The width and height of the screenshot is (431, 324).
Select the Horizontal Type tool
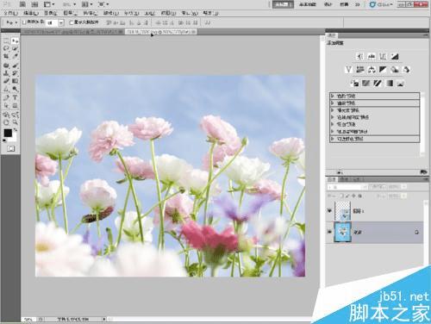(x=15, y=97)
